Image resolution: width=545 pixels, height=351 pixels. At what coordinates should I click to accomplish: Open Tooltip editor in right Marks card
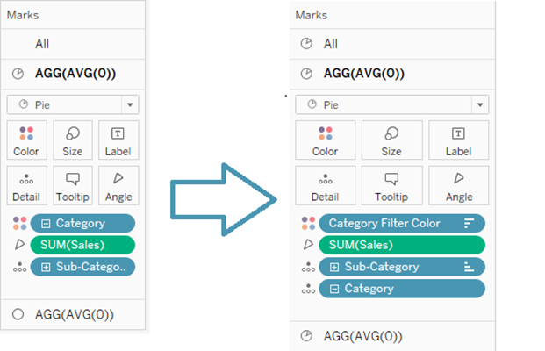point(391,185)
